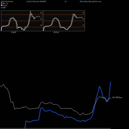Click the '68.70Close' price label
The width and height of the screenshot is (129, 129).
tap(117, 98)
